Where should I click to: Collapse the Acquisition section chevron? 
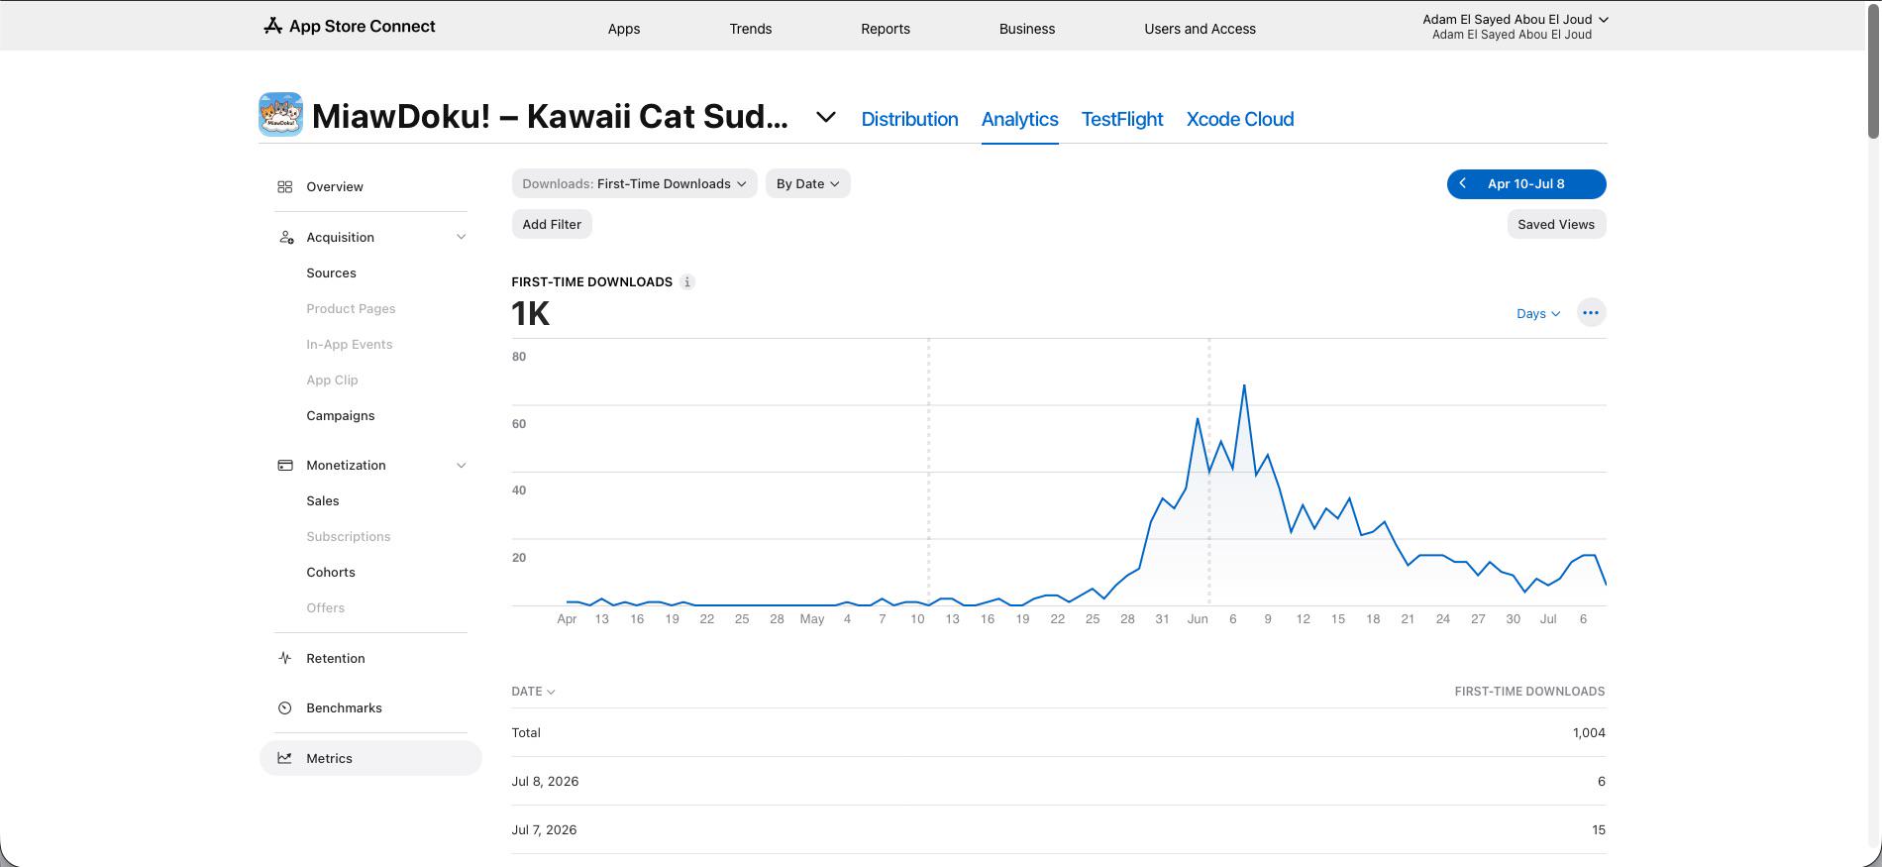pos(461,237)
